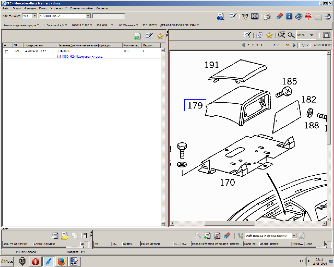Open the WDB prefix dropdown
Viewport: 334px width, 267px height.
click(x=35, y=16)
